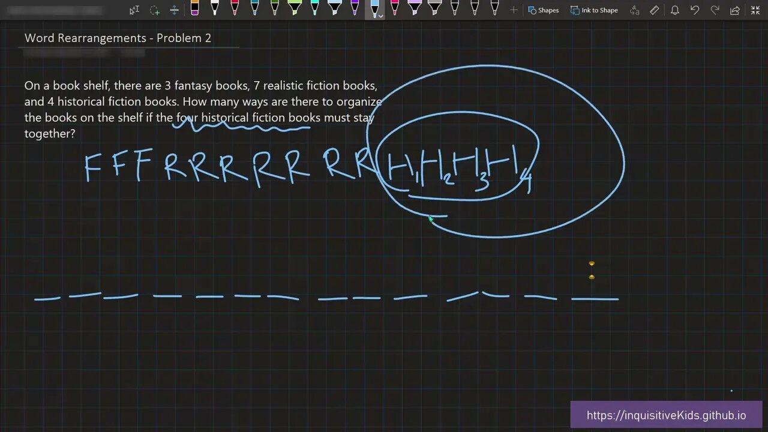768x432 pixels.
Task: Choose the light green highlighter
Action: [295, 9]
